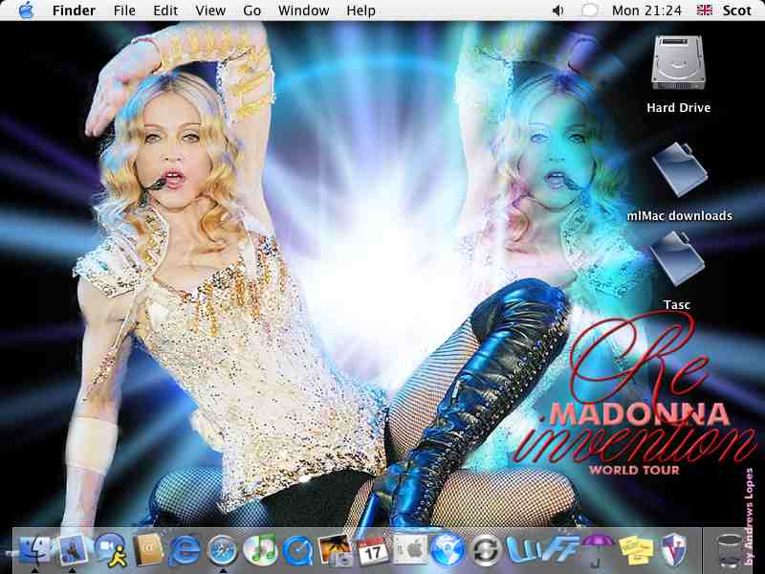Open the Virex shield icon in dock
The image size is (765, 574).
[674, 550]
